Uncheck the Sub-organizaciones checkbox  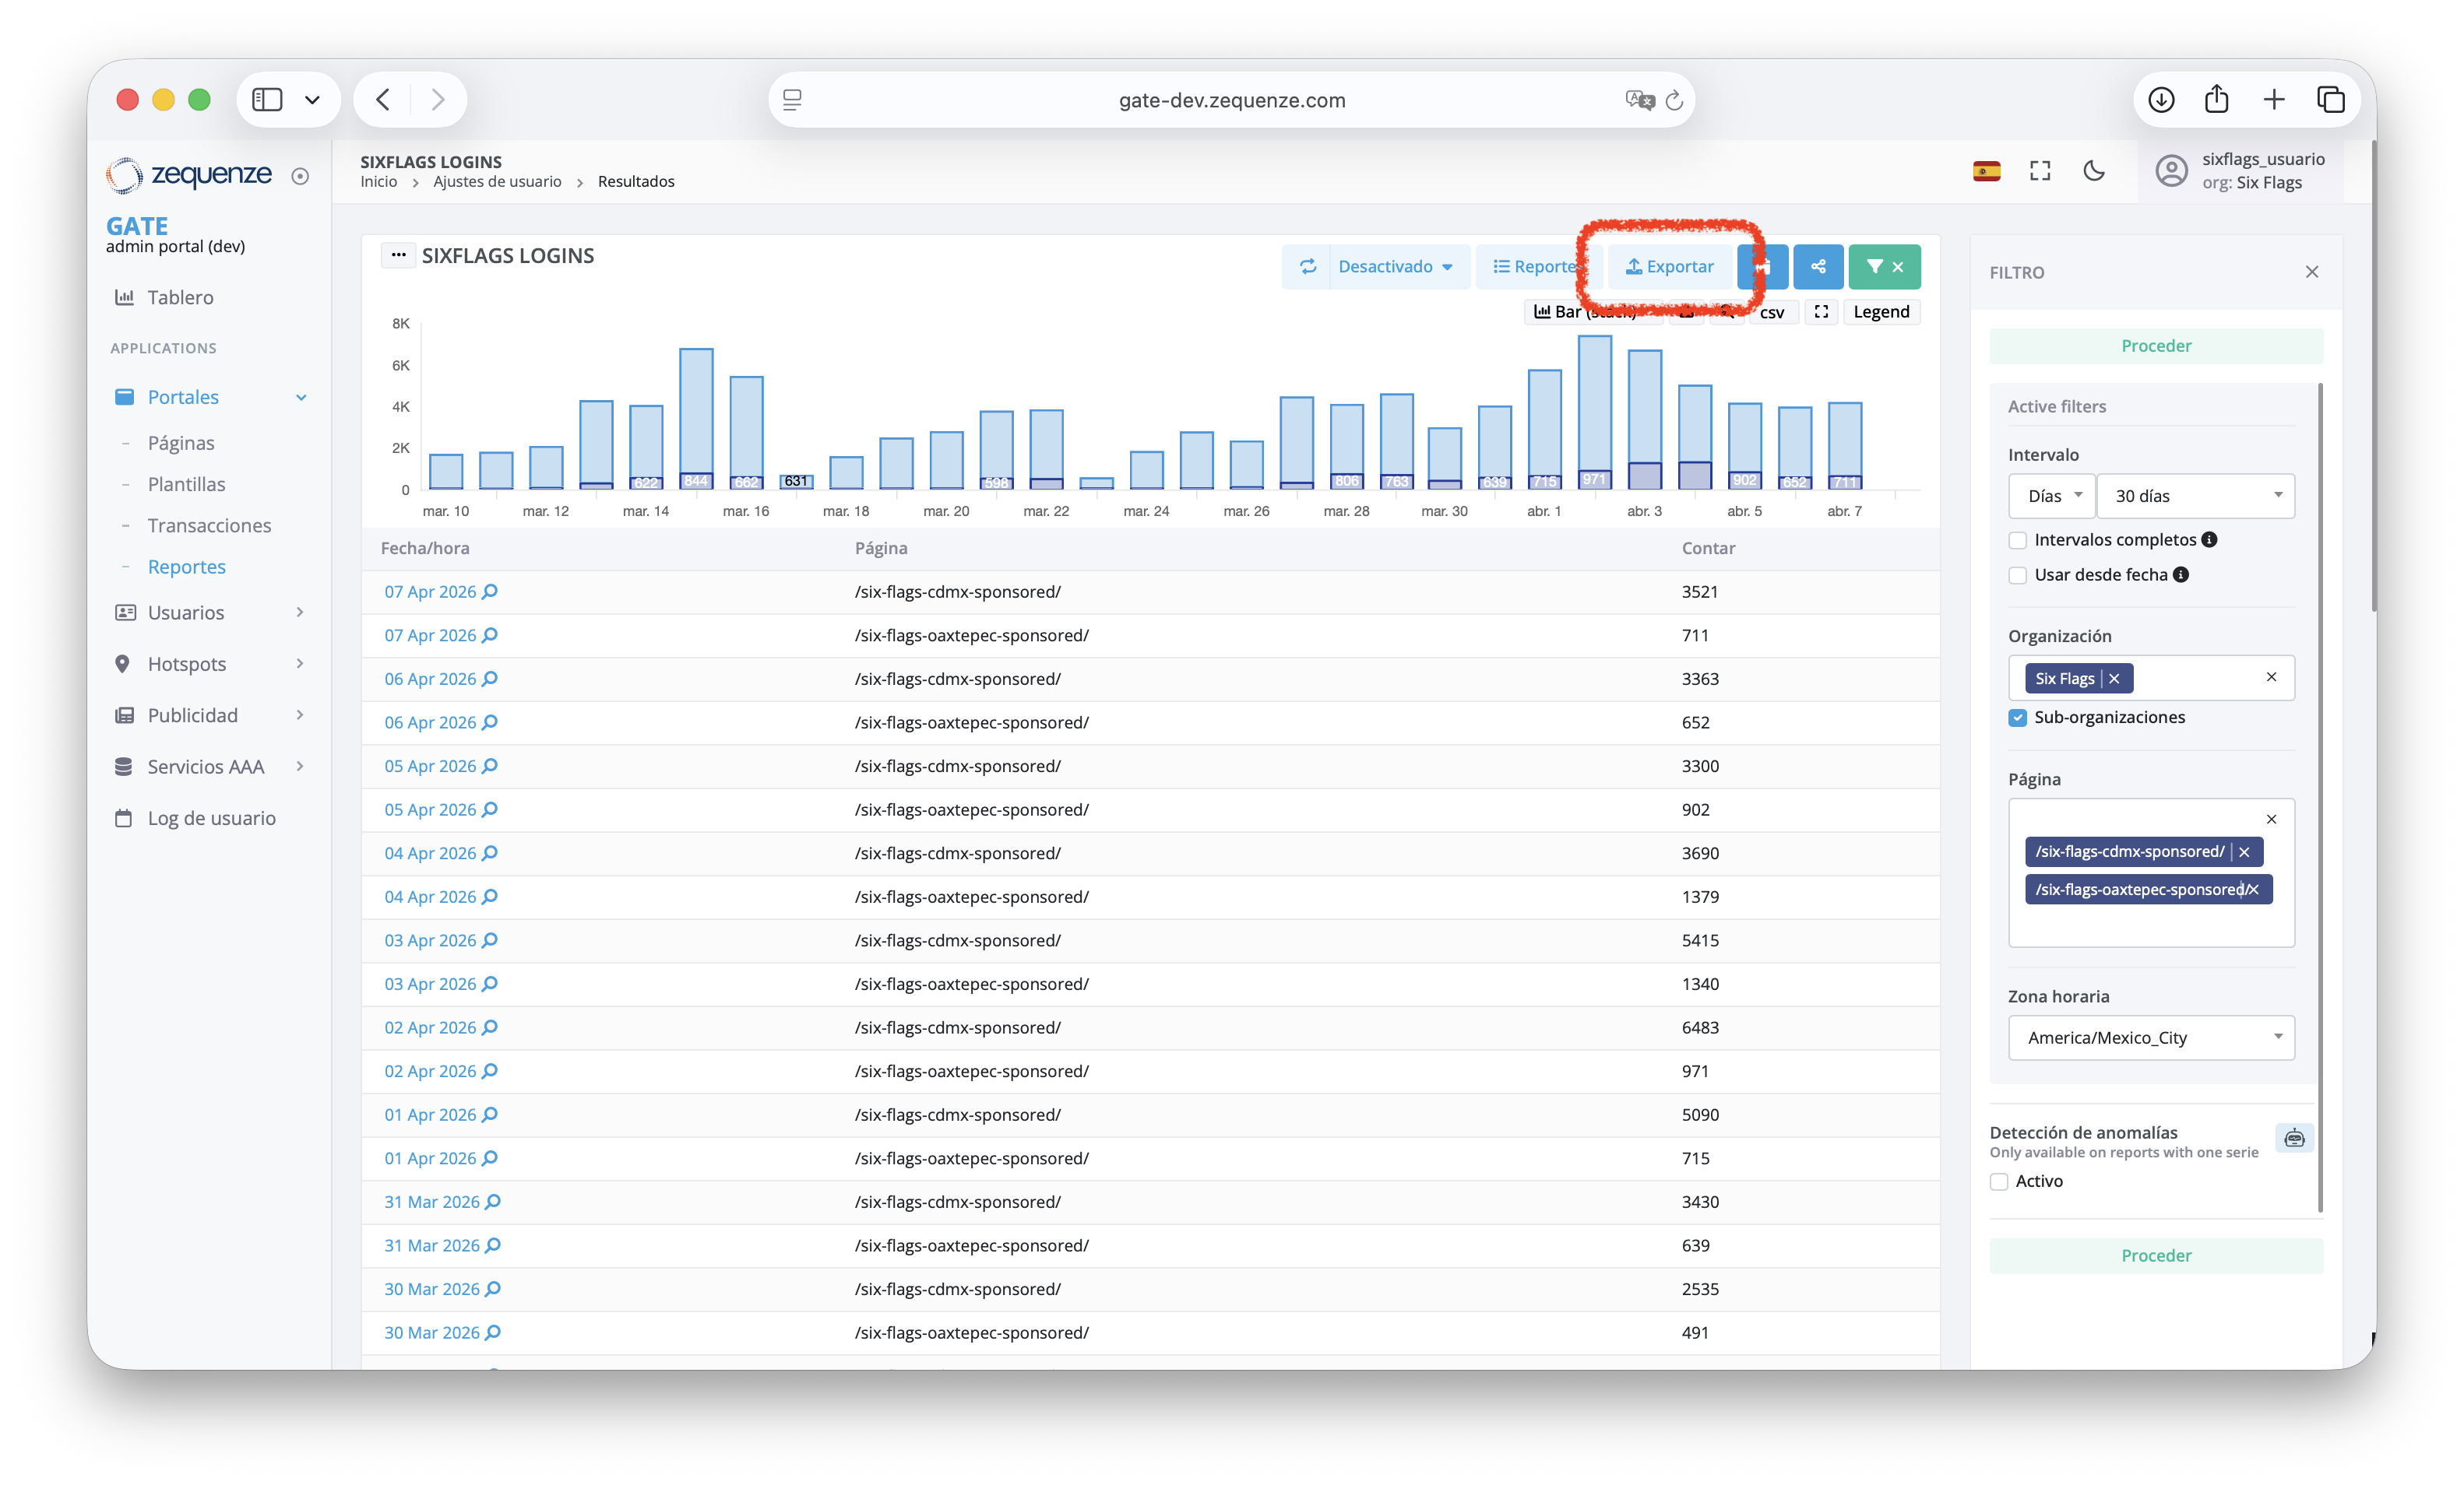coord(2017,718)
